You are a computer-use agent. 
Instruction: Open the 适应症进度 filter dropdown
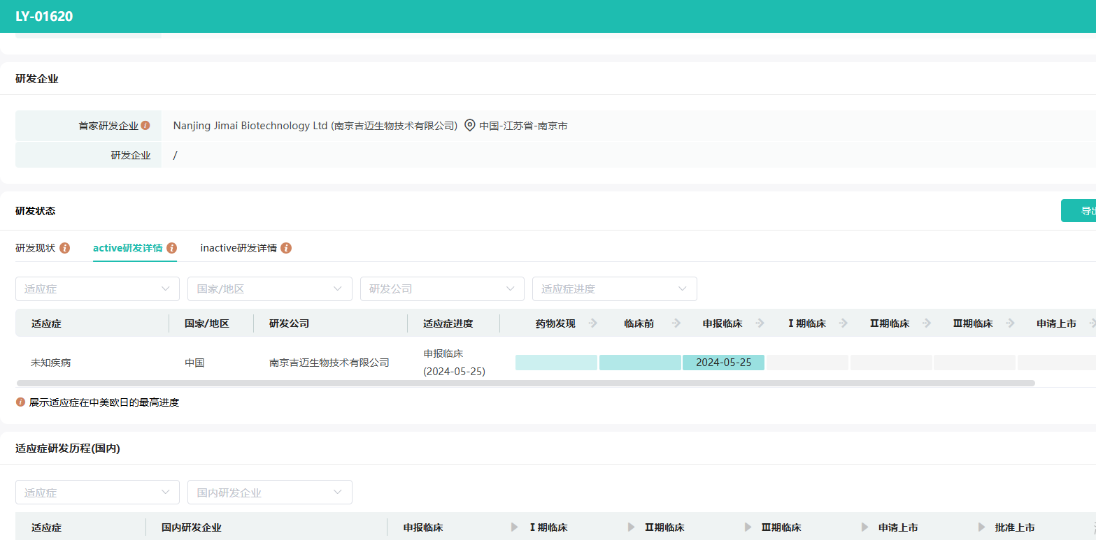(614, 289)
